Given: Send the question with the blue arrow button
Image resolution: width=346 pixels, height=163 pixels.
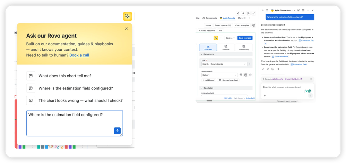Looking at the screenshot, I should [x=117, y=131].
